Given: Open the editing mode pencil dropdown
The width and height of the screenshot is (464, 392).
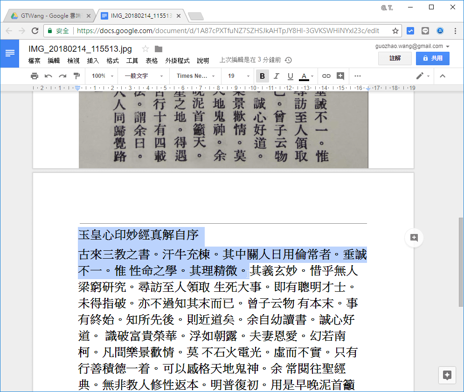Looking at the screenshot, I should (x=421, y=76).
